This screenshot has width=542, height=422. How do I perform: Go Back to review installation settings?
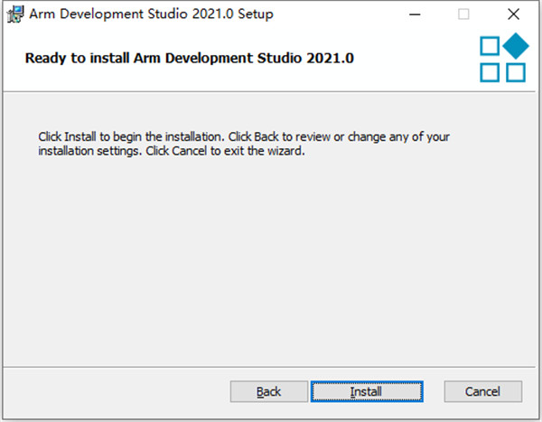[268, 391]
